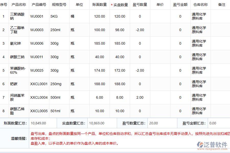
Task: Click the 500ml specification cell for XXCL0004
Action: (x=57, y=97)
